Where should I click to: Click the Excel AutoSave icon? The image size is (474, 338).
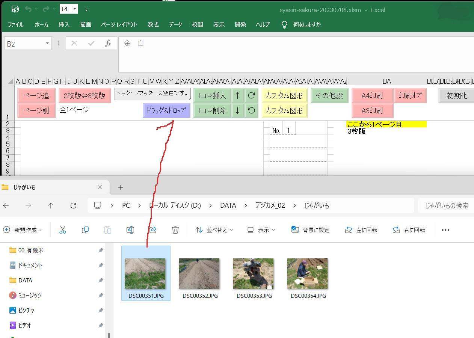(x=15, y=9)
